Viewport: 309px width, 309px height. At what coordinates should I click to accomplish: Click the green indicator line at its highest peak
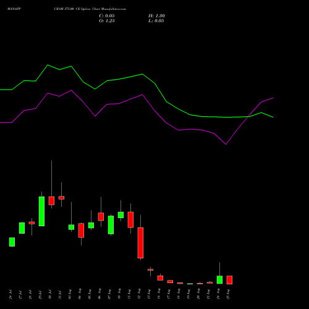pyautogui.click(x=48, y=65)
